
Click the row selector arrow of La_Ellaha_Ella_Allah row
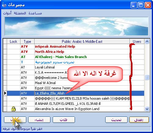pyautogui.click(x=5, y=93)
